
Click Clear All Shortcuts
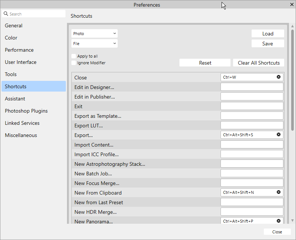(x=259, y=62)
